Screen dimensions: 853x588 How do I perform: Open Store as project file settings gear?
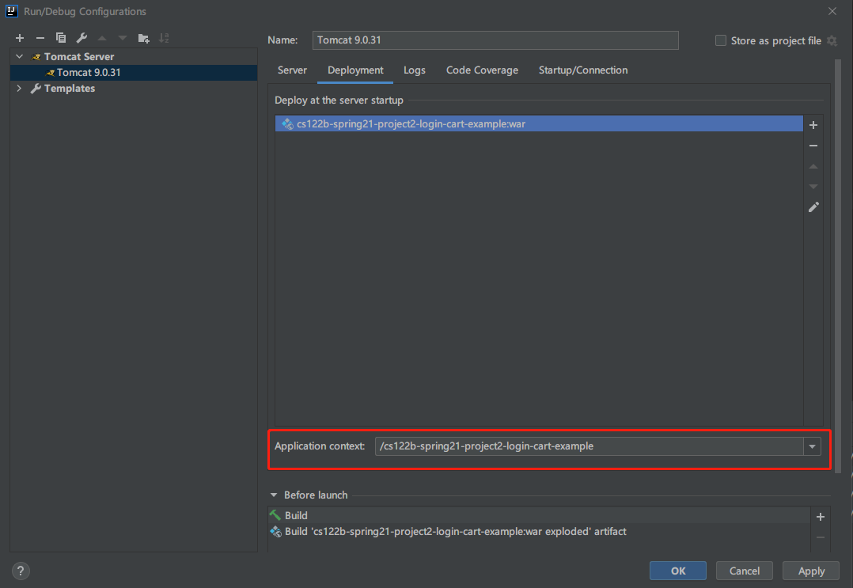click(x=832, y=41)
